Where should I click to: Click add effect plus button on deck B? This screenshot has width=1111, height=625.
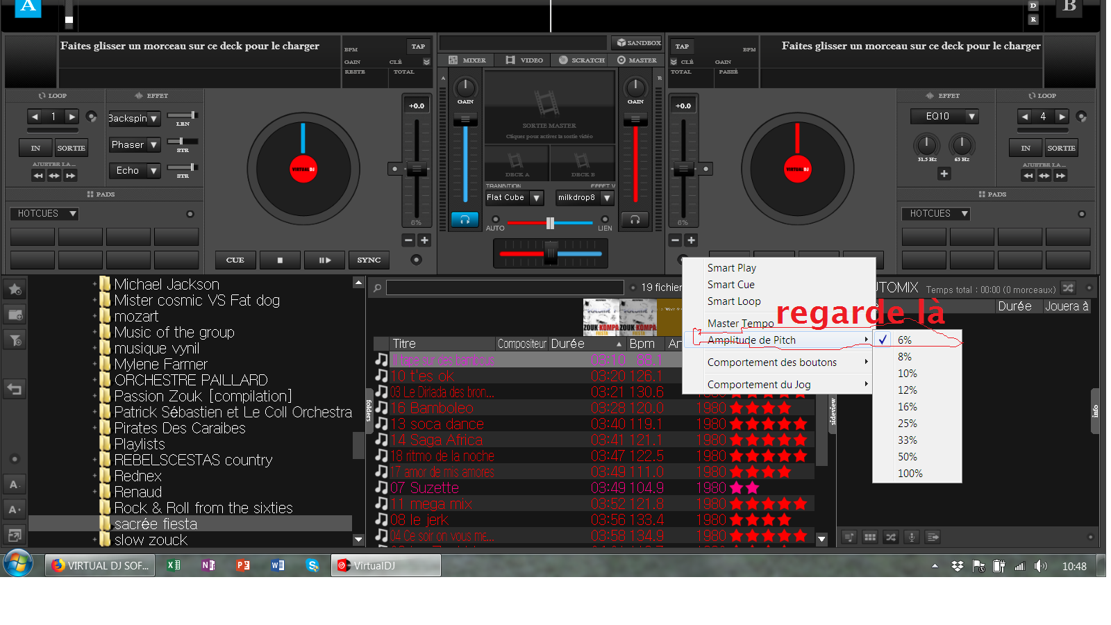(x=944, y=174)
